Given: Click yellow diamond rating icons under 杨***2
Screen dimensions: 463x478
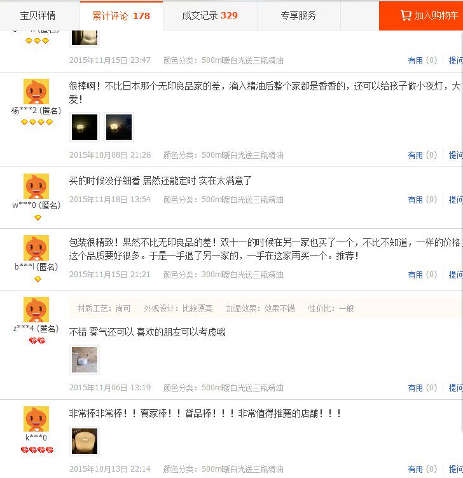Looking at the screenshot, I should [37, 123].
